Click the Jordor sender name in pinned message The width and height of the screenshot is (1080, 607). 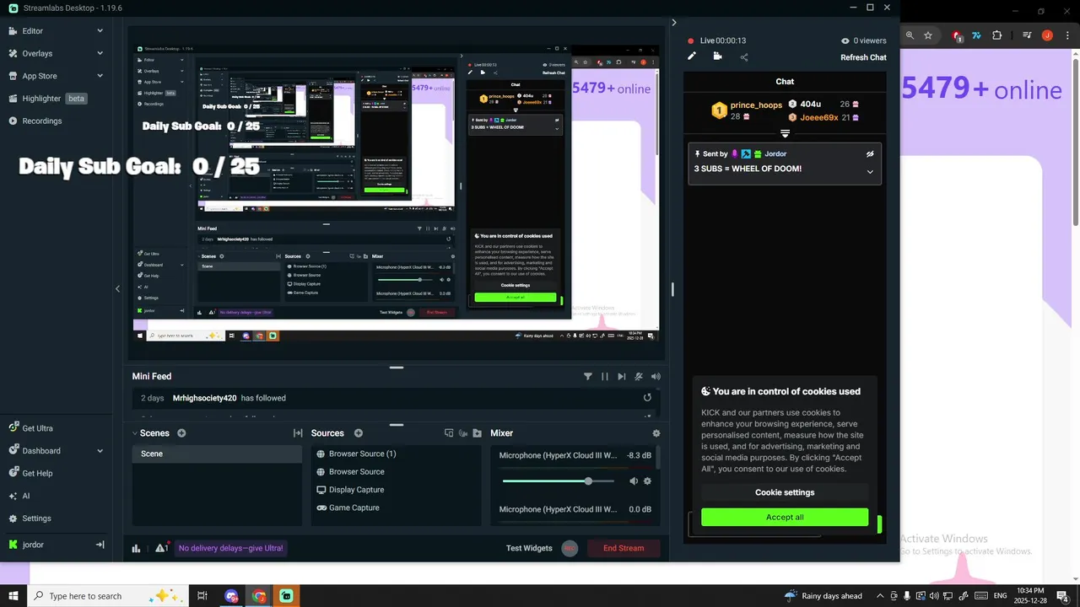(775, 154)
